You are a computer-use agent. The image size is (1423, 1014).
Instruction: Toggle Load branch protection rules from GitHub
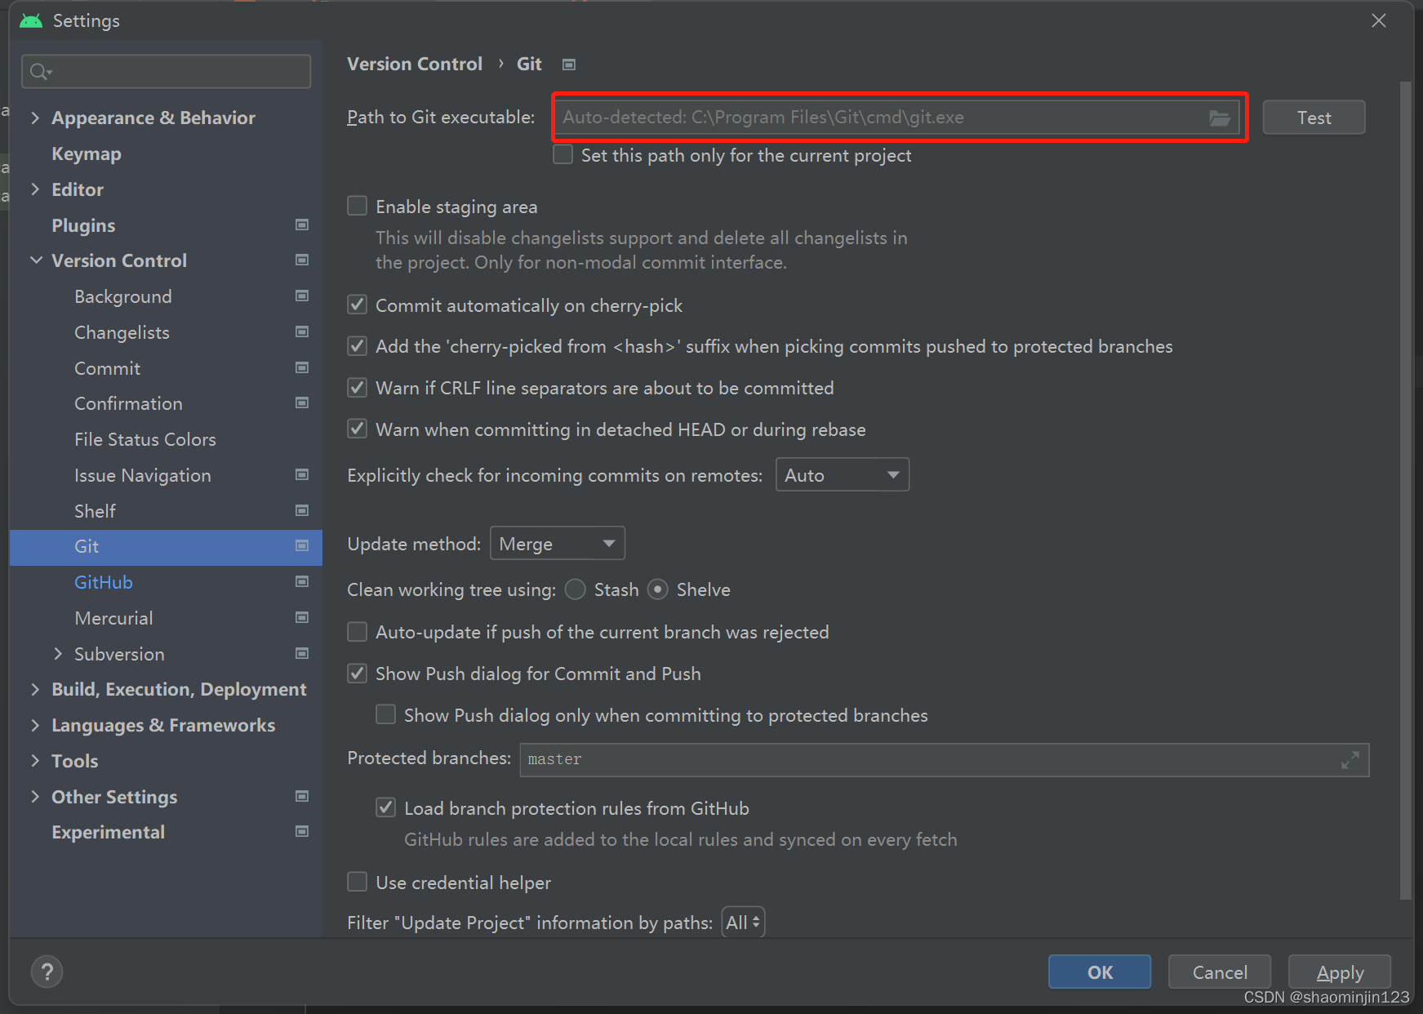[385, 807]
